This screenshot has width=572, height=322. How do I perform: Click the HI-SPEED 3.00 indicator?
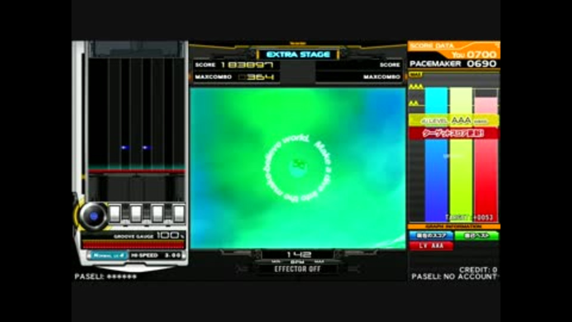coord(156,256)
